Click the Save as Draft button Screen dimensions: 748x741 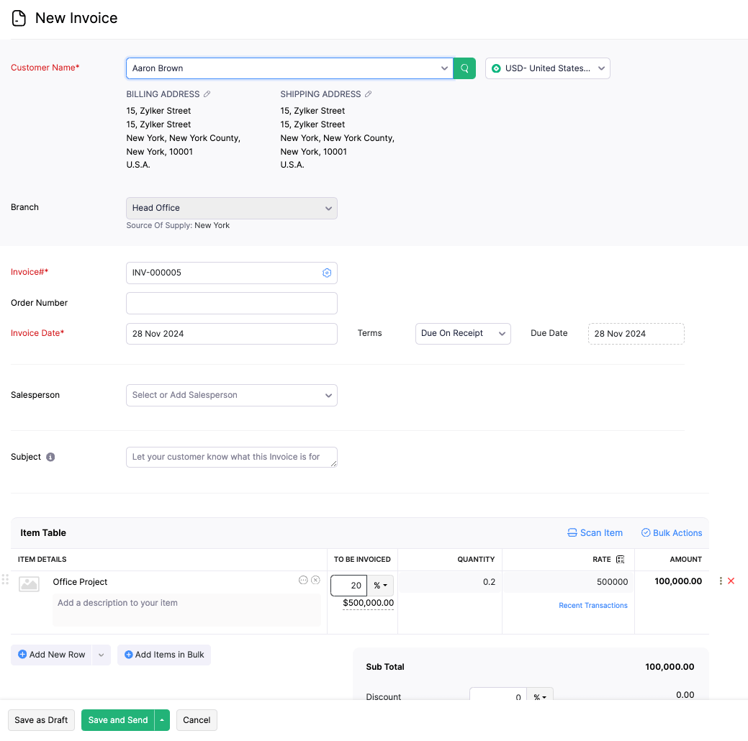[41, 719]
